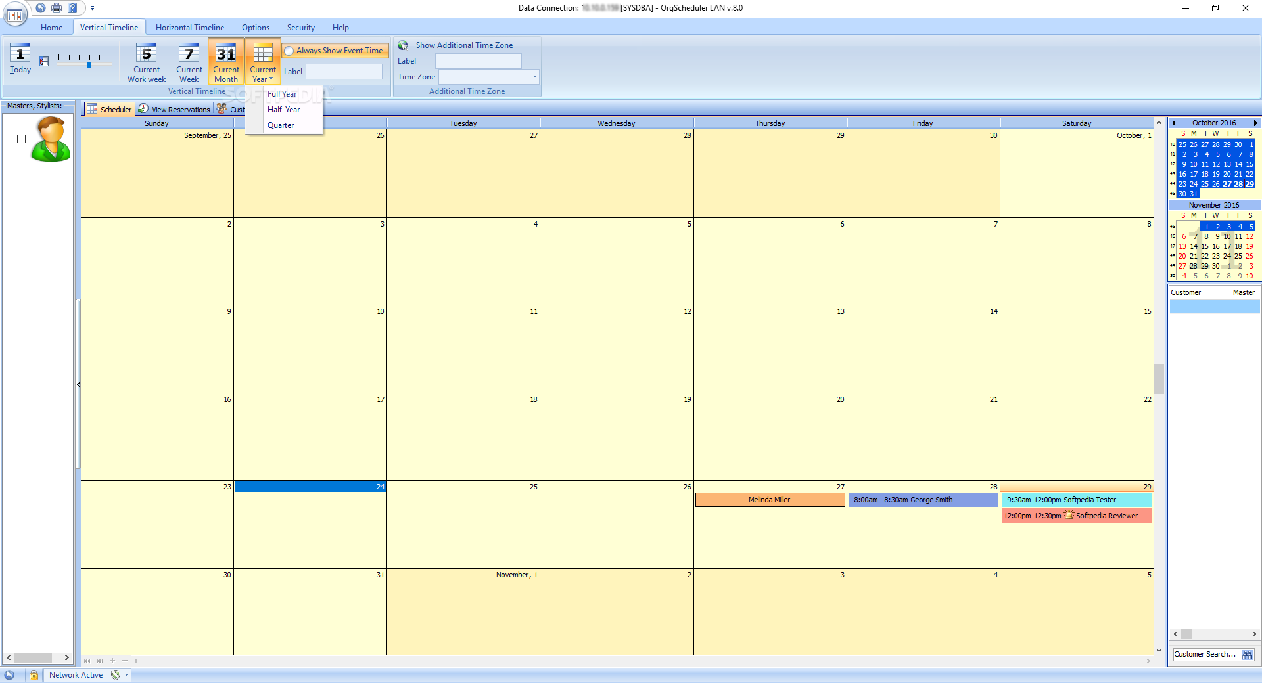Image resolution: width=1262 pixels, height=683 pixels.
Task: Open the Current Year dropdown button
Action: click(263, 62)
